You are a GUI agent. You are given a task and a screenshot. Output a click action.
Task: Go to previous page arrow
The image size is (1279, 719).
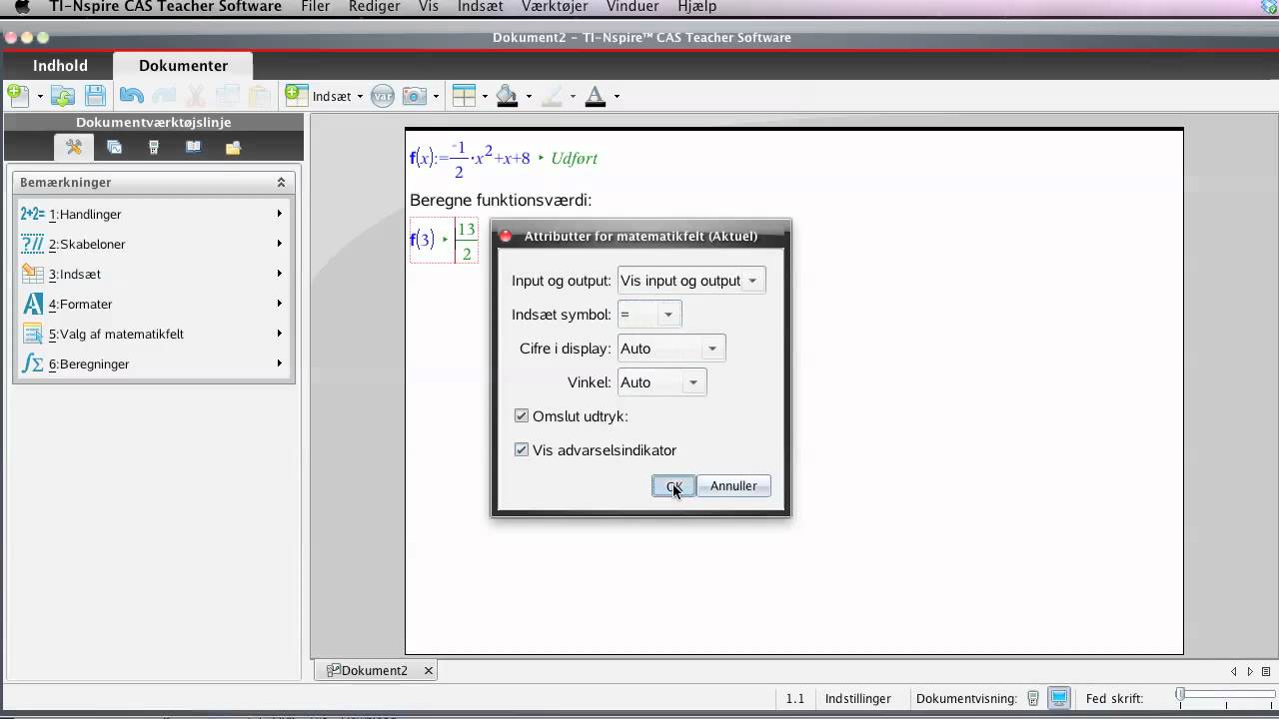click(x=1234, y=671)
